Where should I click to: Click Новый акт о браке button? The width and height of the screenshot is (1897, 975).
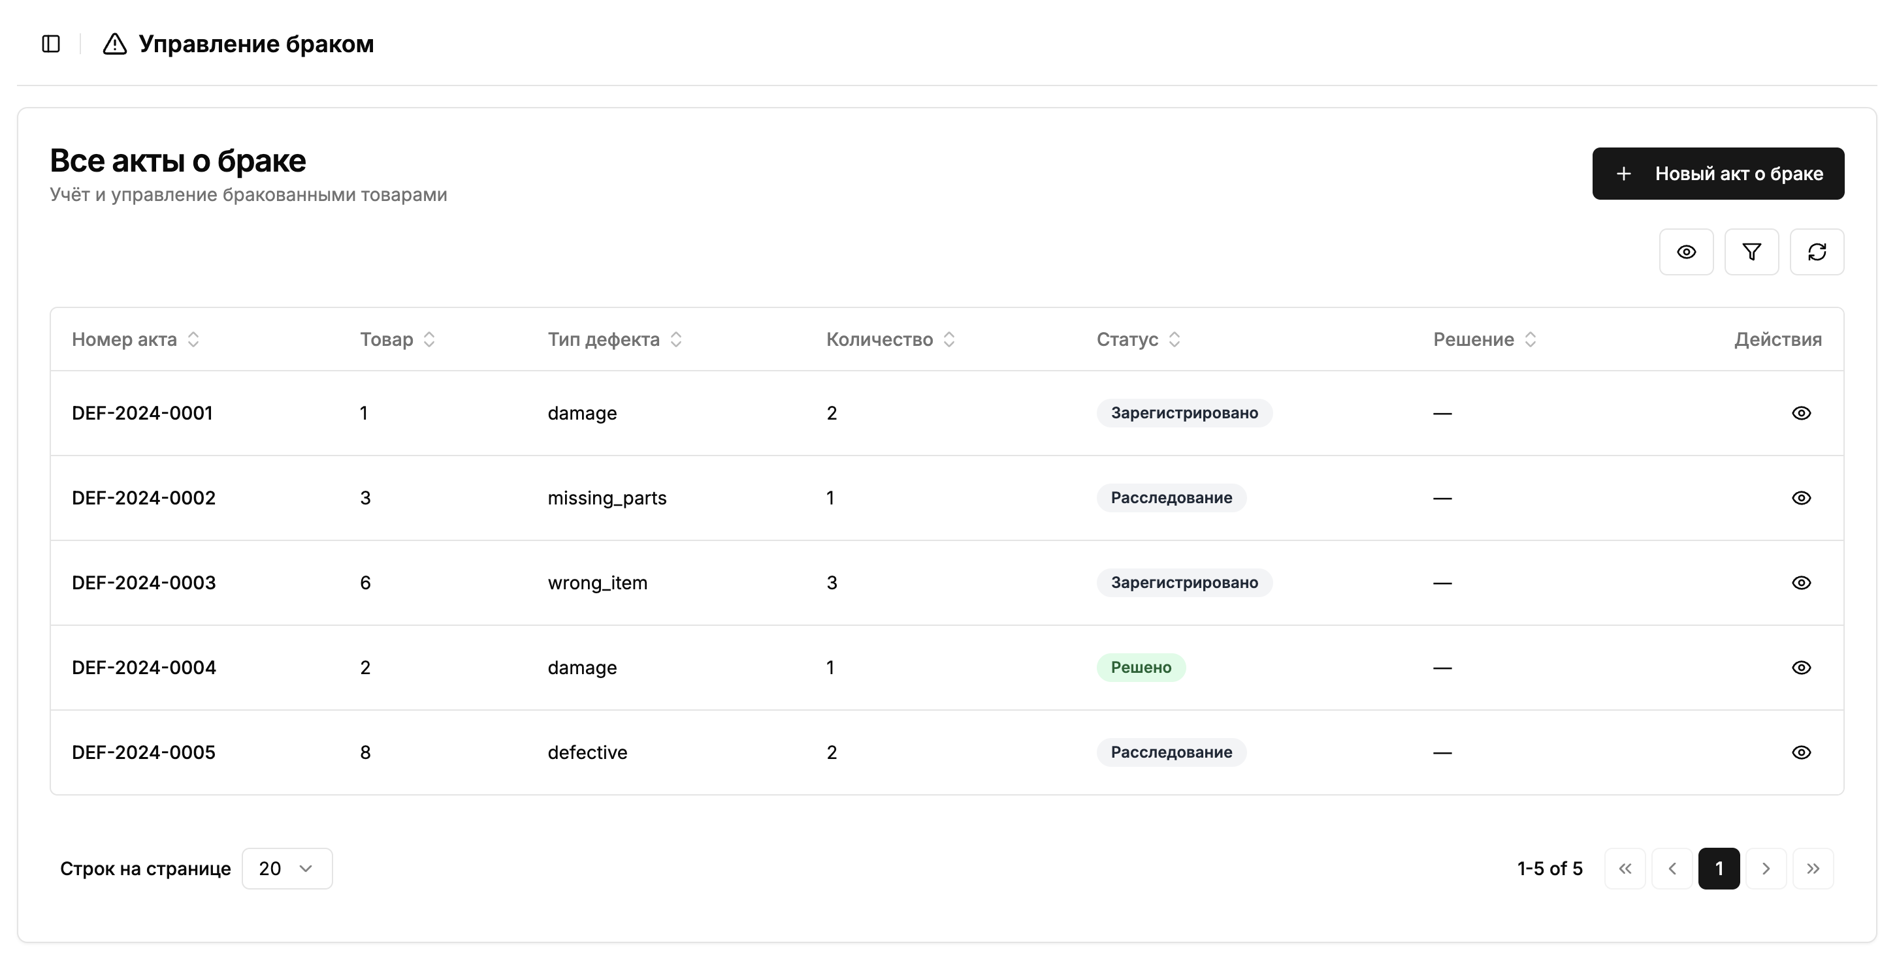[1717, 174]
